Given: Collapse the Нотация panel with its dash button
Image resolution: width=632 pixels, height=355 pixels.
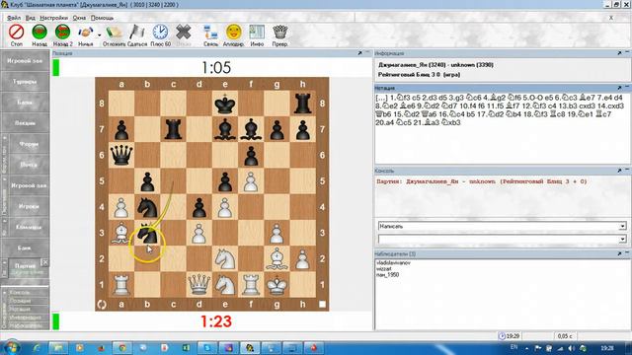Looking at the screenshot, I should 627,87.
